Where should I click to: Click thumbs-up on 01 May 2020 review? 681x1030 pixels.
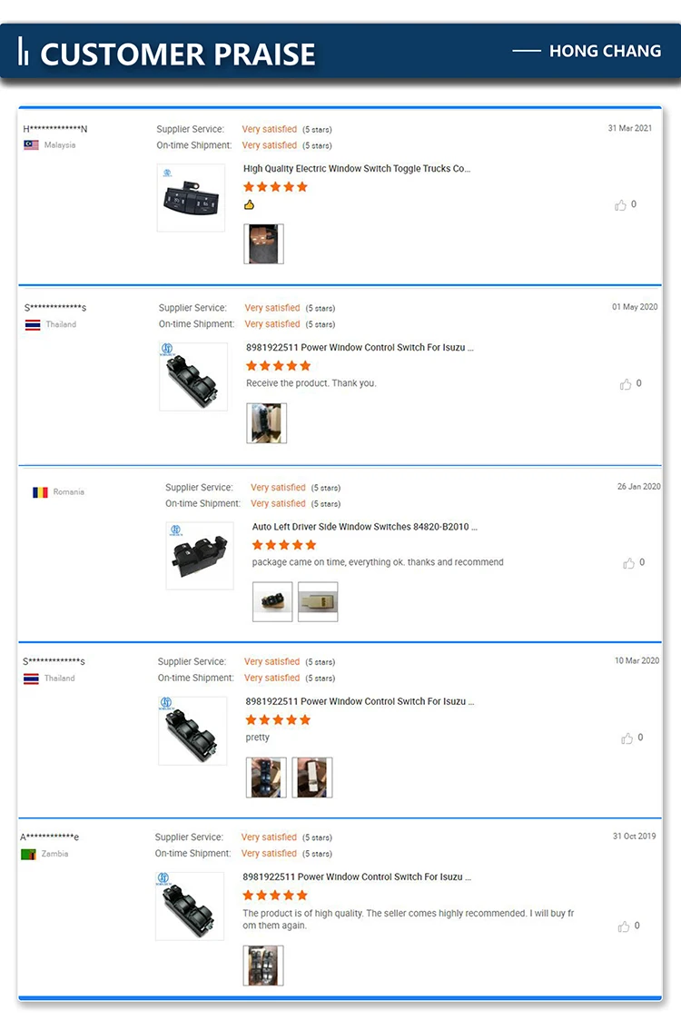pyautogui.click(x=626, y=383)
